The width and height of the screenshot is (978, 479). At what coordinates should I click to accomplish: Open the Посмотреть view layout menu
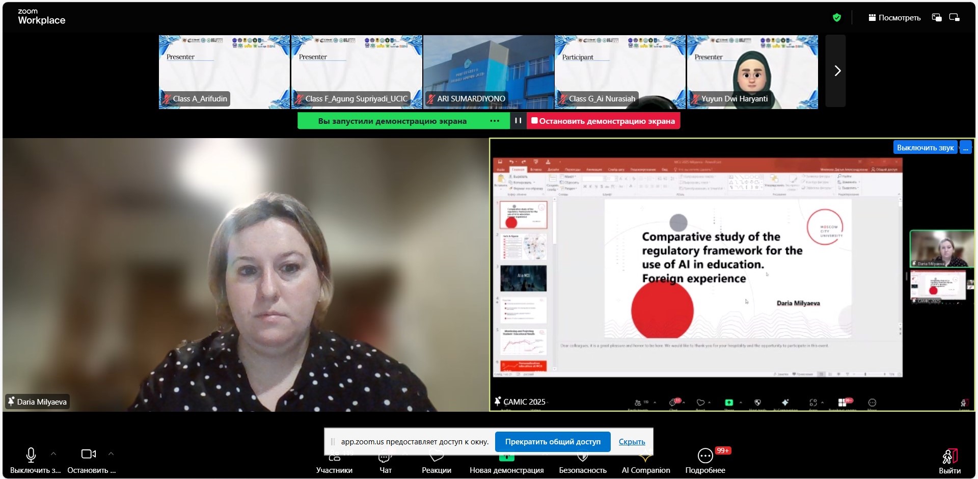point(894,18)
